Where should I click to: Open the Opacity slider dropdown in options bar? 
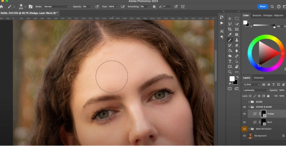tap(92, 7)
